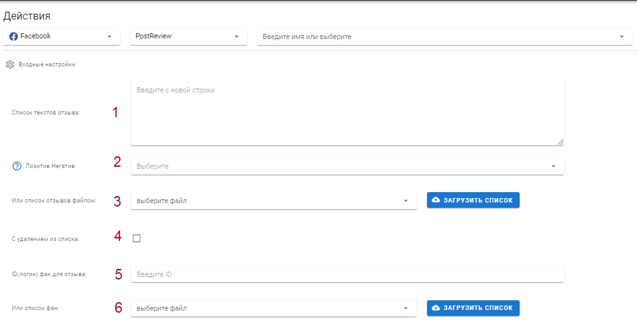Viewport: 637px width, 325px height.
Task: Toggle the "С удалением из списка" checkbox
Action: [x=136, y=238]
